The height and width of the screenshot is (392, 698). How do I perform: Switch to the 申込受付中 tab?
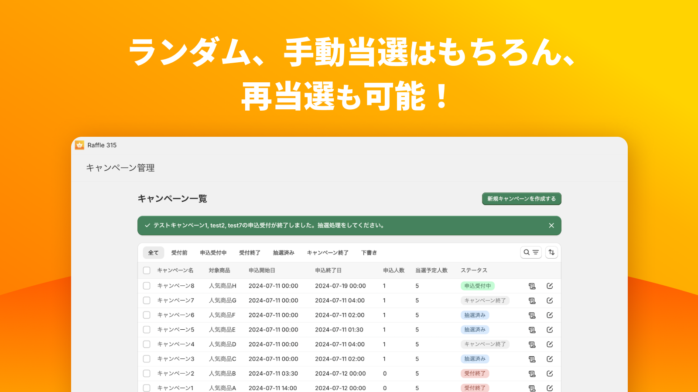(213, 253)
